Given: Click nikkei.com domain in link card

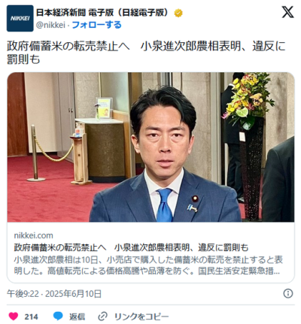Looking at the screenshot, I should coord(34,235).
